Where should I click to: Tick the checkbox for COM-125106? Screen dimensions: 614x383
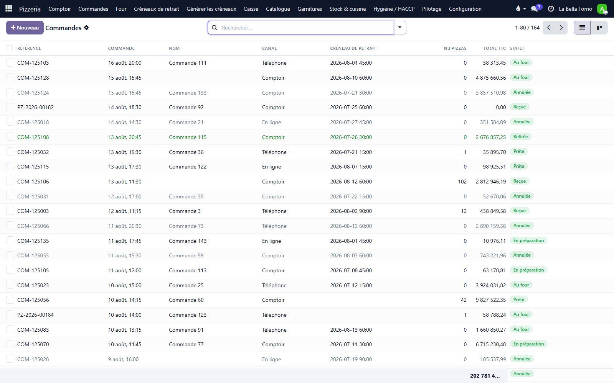[10, 181]
